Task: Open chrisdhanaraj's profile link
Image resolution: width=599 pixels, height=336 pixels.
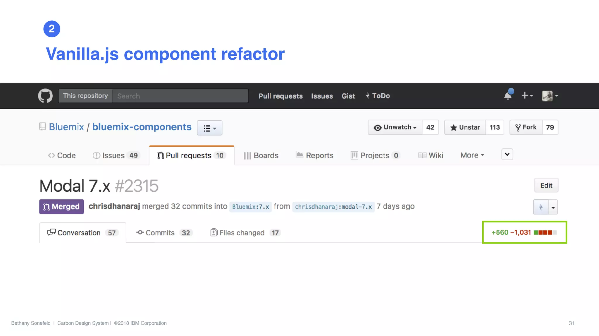Action: [114, 206]
